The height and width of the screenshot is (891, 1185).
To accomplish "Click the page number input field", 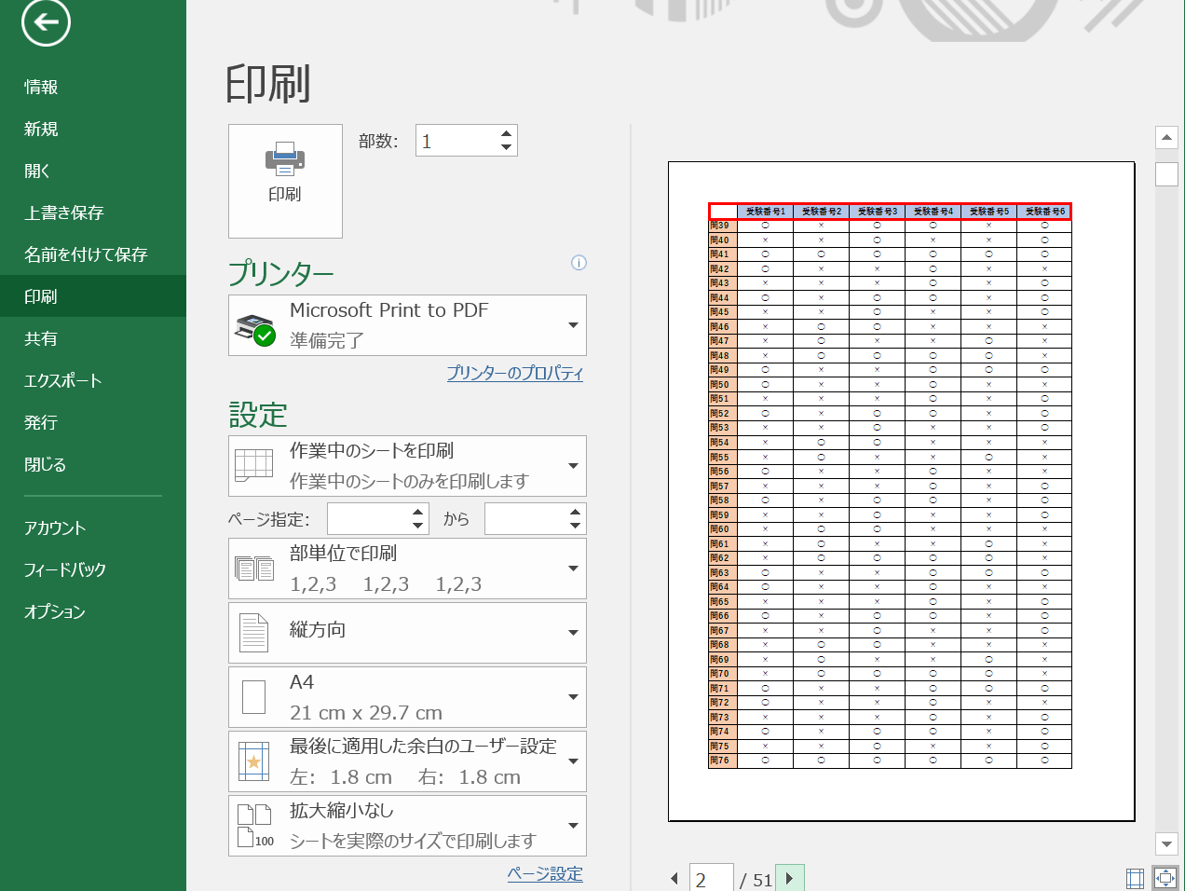I will pyautogui.click(x=712, y=877).
